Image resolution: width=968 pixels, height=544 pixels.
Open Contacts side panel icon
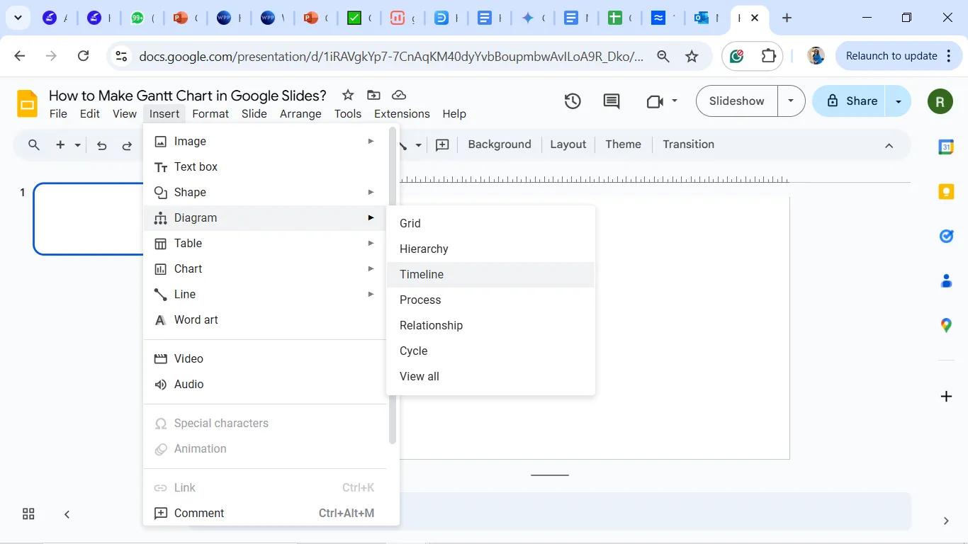pos(946,280)
